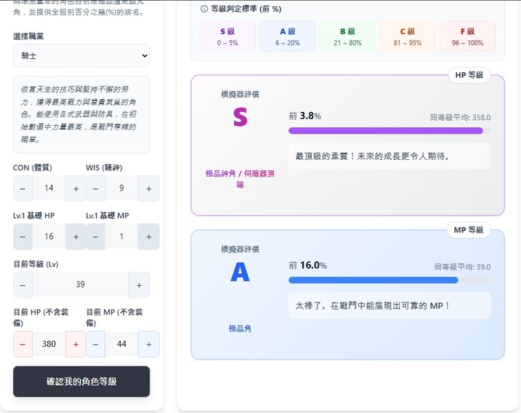Click the HP 等級 badge label

tap(469, 75)
